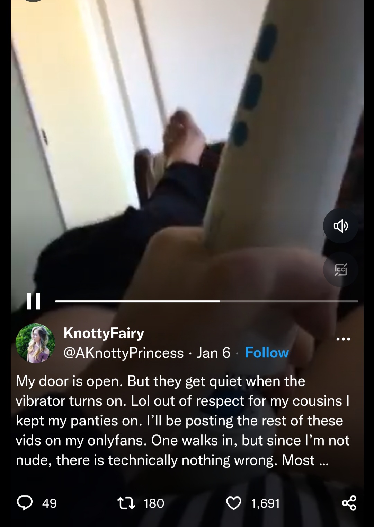Open the share icon options
The image size is (374, 527).
coord(349,503)
